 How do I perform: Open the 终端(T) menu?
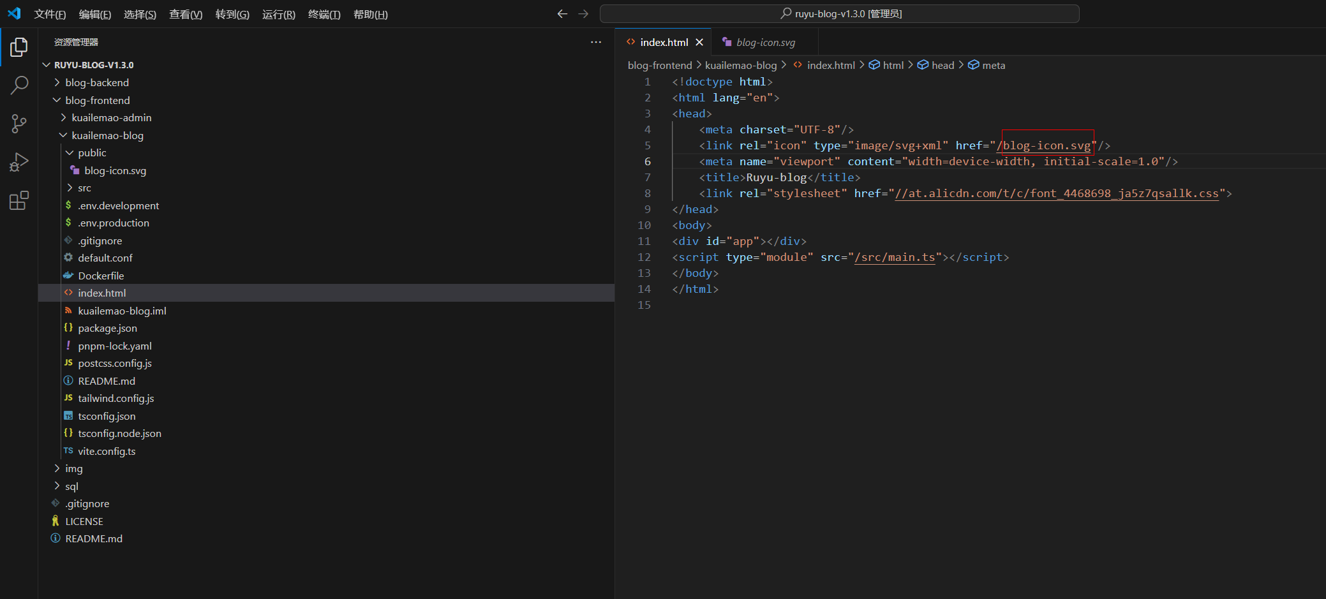pyautogui.click(x=324, y=14)
